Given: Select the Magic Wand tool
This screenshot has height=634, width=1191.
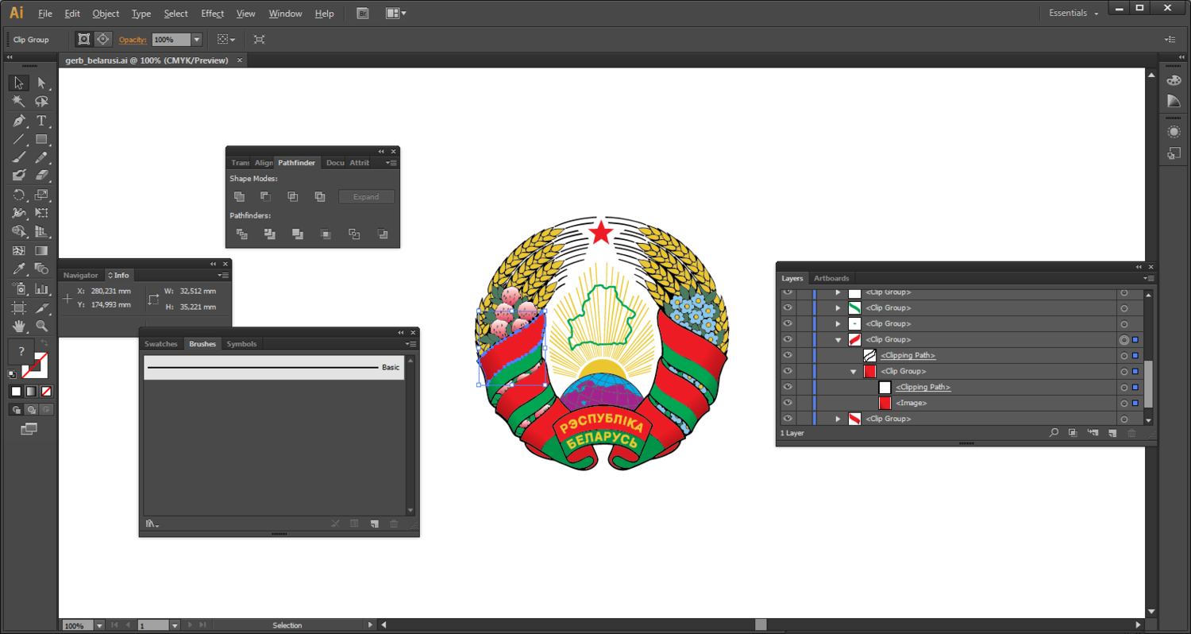Looking at the screenshot, I should click(18, 102).
